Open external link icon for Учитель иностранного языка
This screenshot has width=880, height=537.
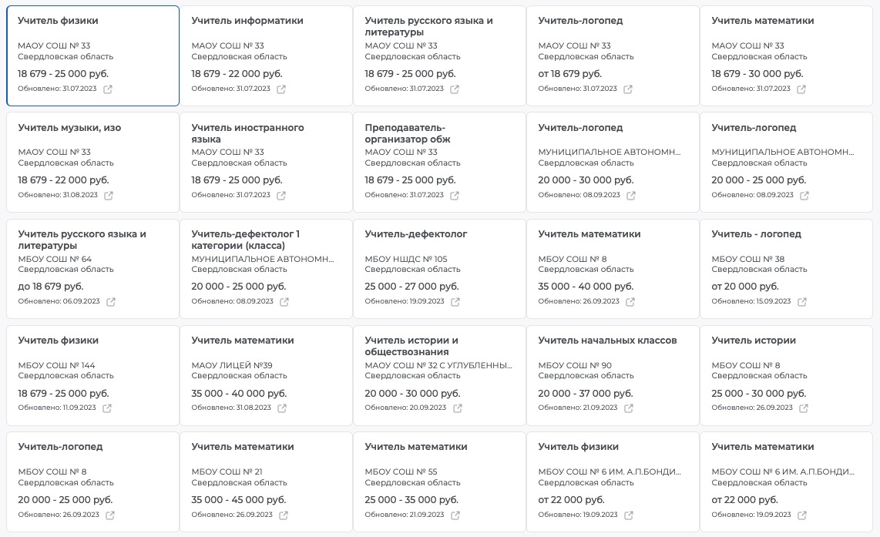tap(281, 196)
